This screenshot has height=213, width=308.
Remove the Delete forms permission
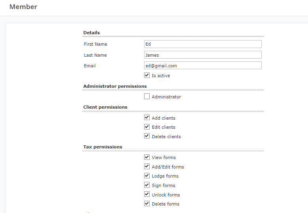pyautogui.click(x=147, y=204)
